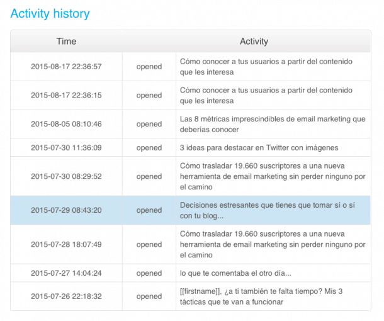This screenshot has height=321, width=384.
Task: Click the 2015-07-28 18:07:49 time cell
Action: [66, 244]
